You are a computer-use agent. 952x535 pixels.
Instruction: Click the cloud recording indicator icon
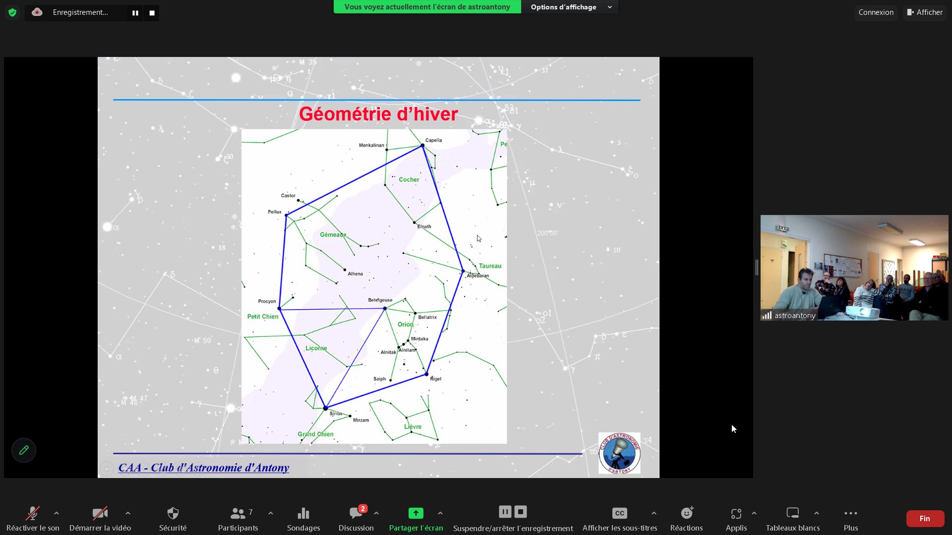tap(37, 12)
